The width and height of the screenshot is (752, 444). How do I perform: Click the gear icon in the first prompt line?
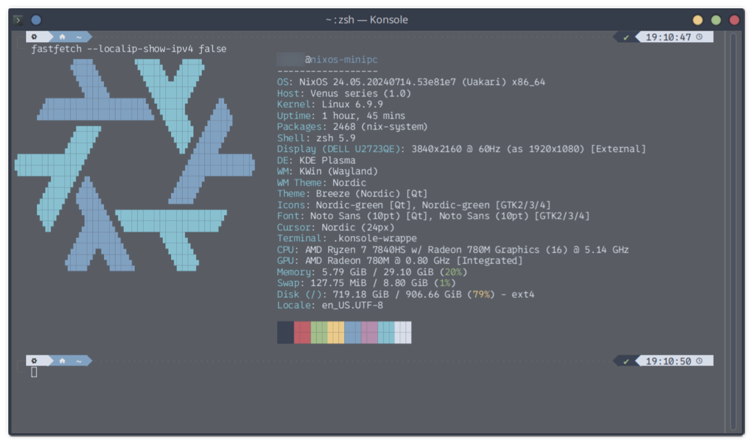(34, 37)
